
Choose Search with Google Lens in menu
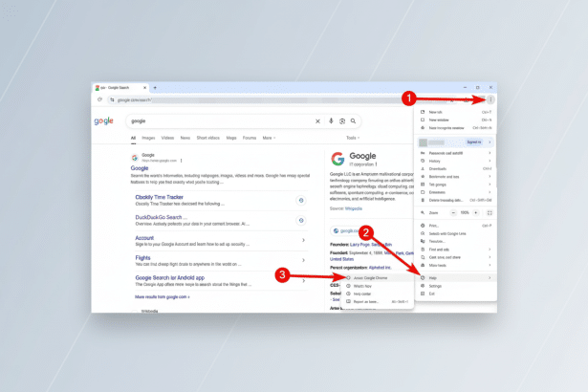pos(456,233)
